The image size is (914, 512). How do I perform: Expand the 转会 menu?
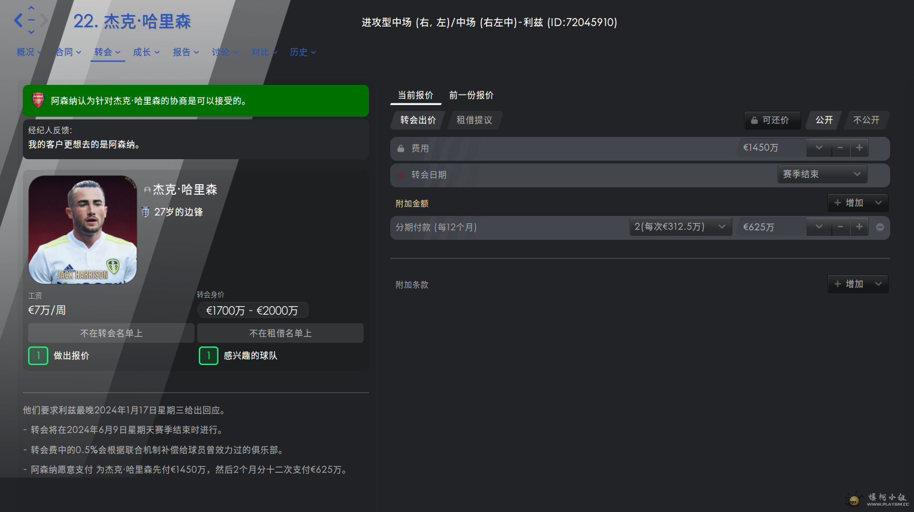[108, 52]
